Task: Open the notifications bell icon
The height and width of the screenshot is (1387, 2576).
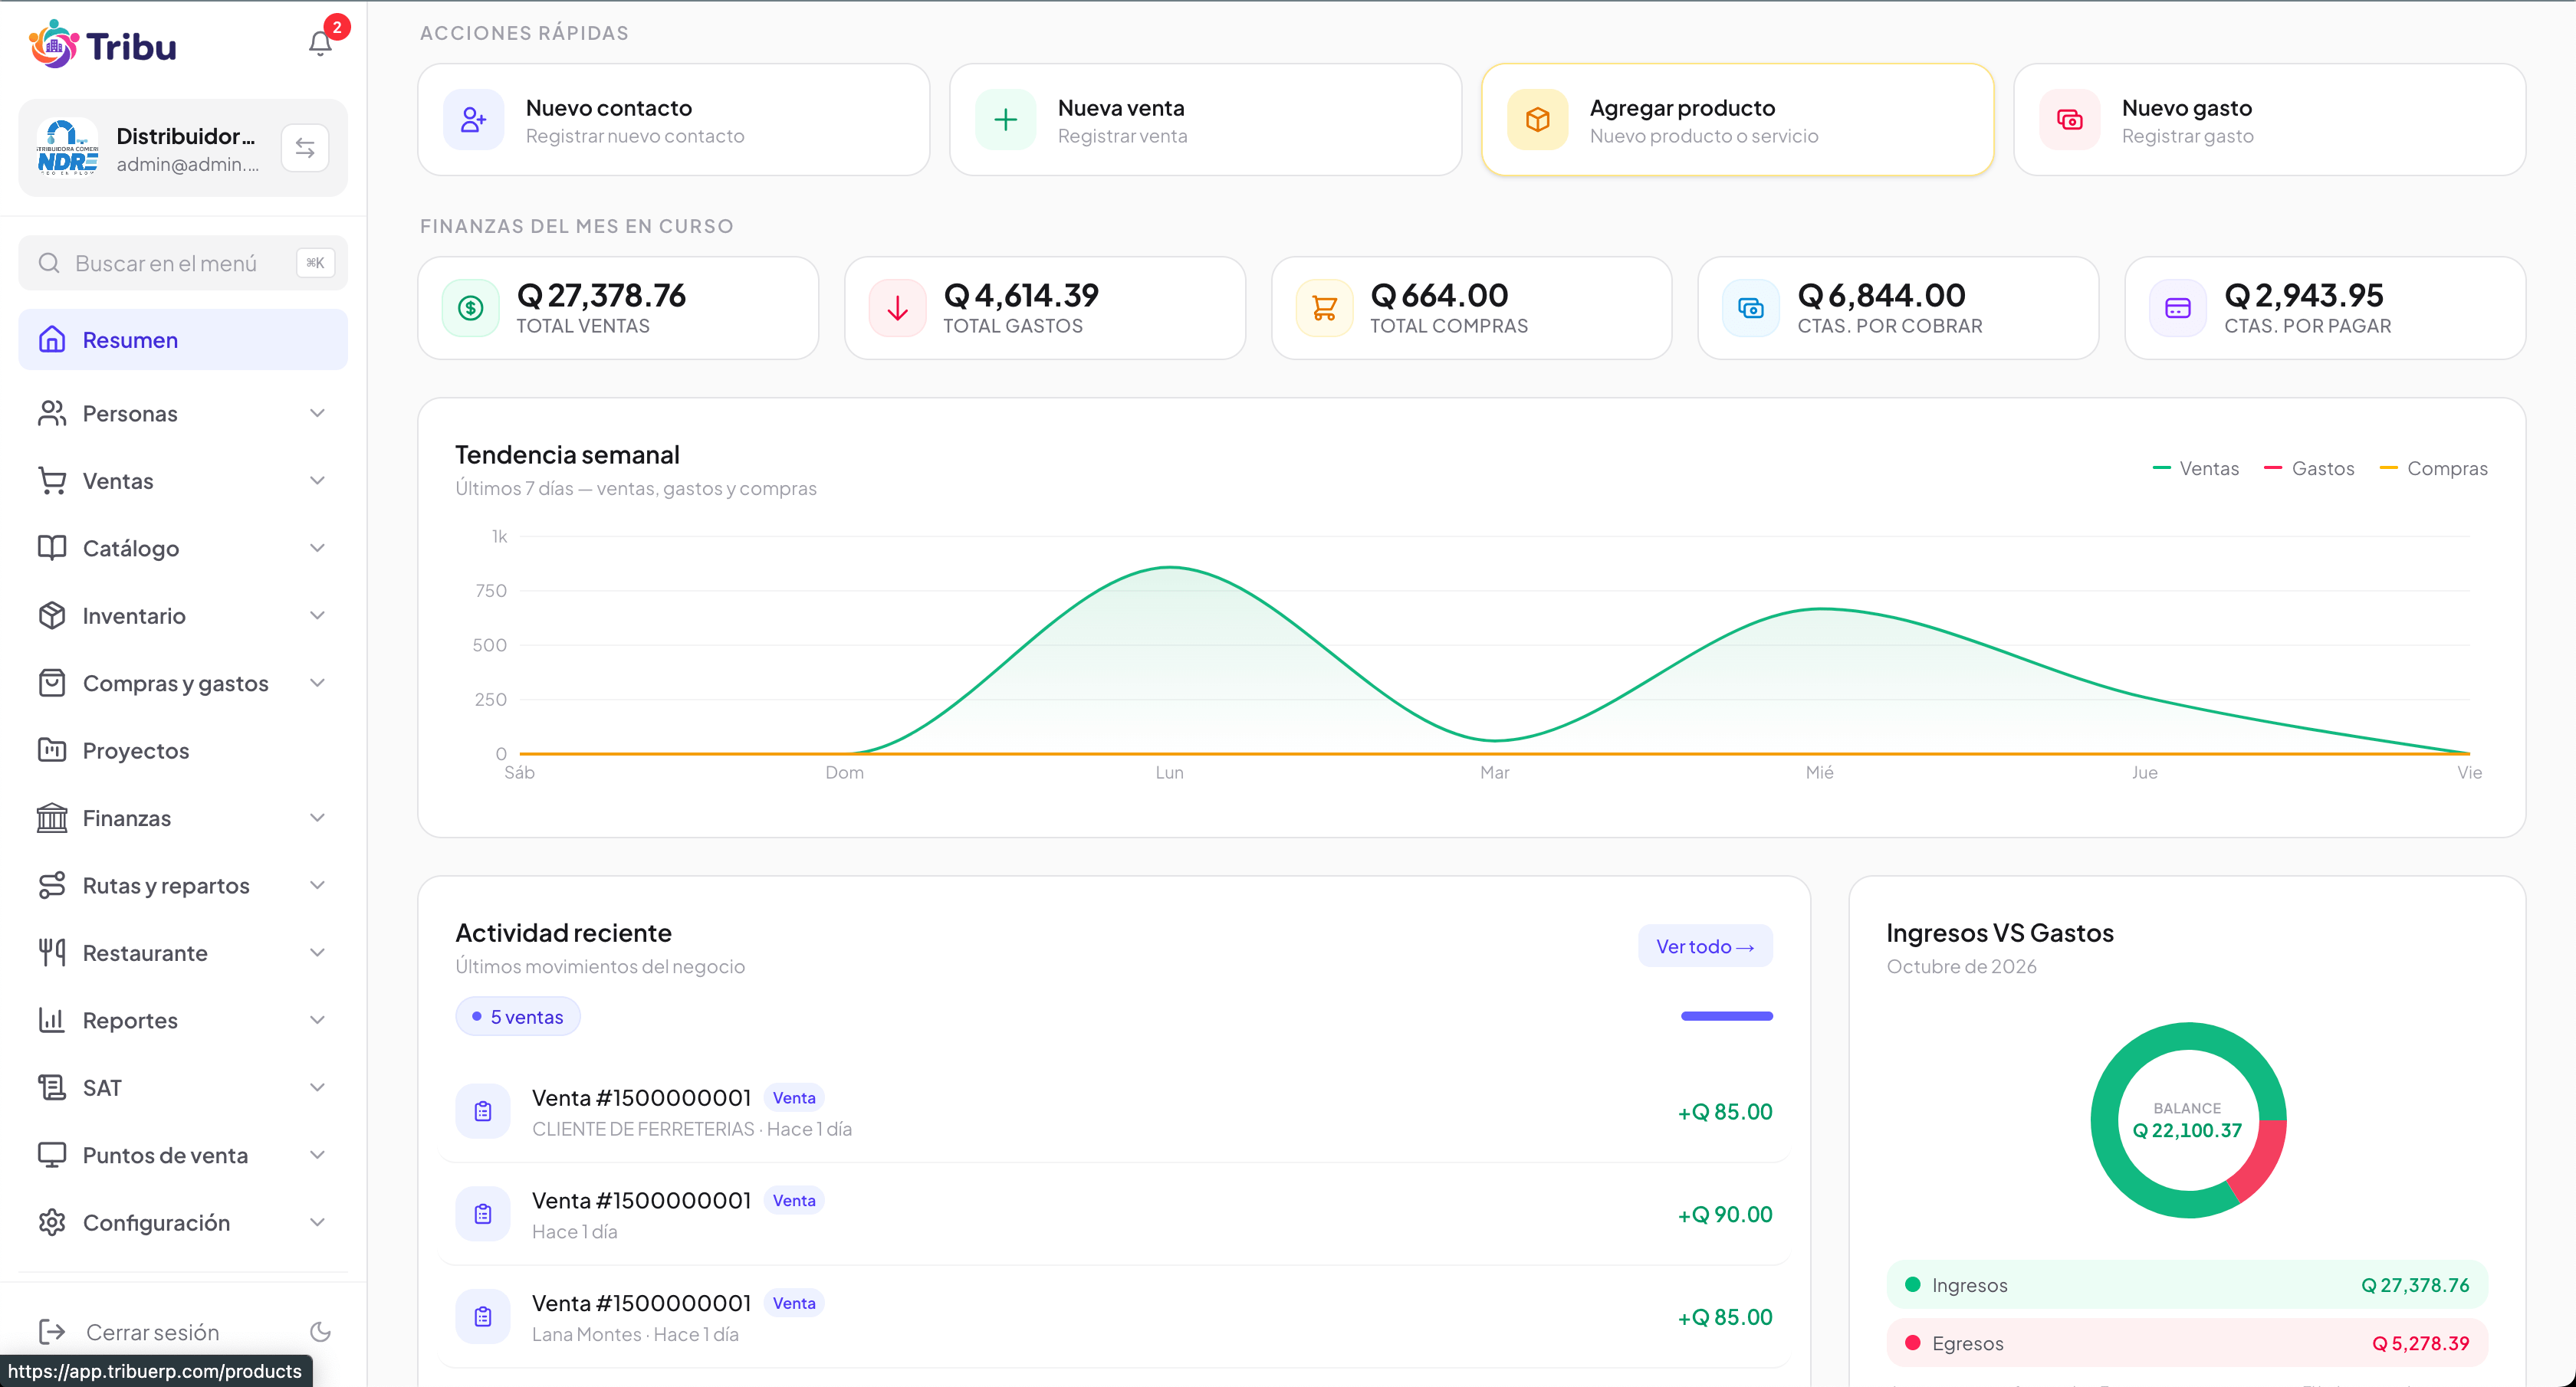Action: coord(320,43)
